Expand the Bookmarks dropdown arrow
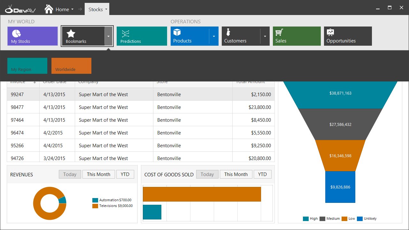 point(109,36)
